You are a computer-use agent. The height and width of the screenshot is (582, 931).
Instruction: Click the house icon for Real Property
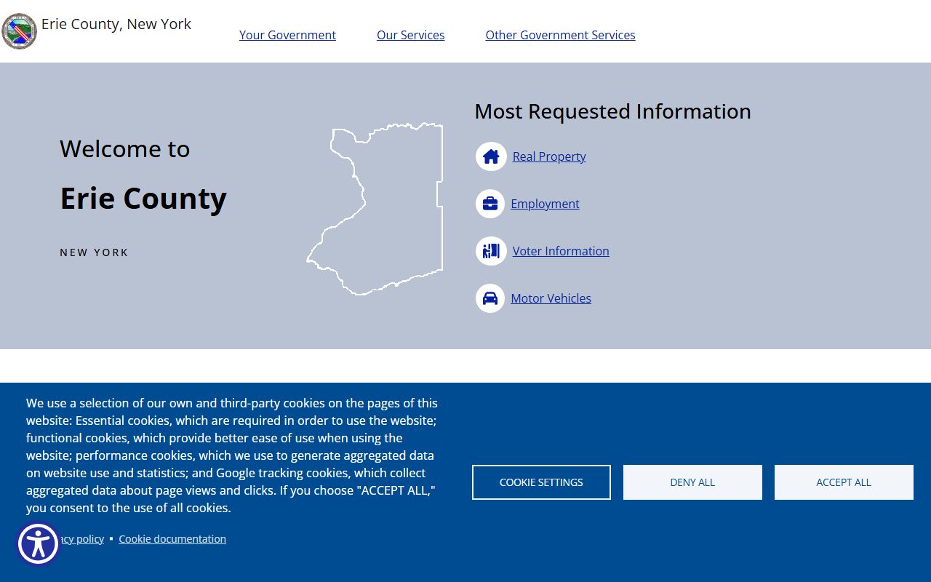[491, 156]
